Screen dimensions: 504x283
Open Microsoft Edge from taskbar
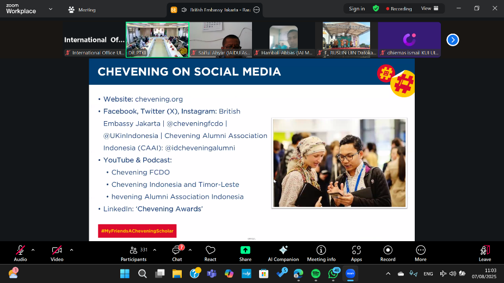[x=298, y=274]
